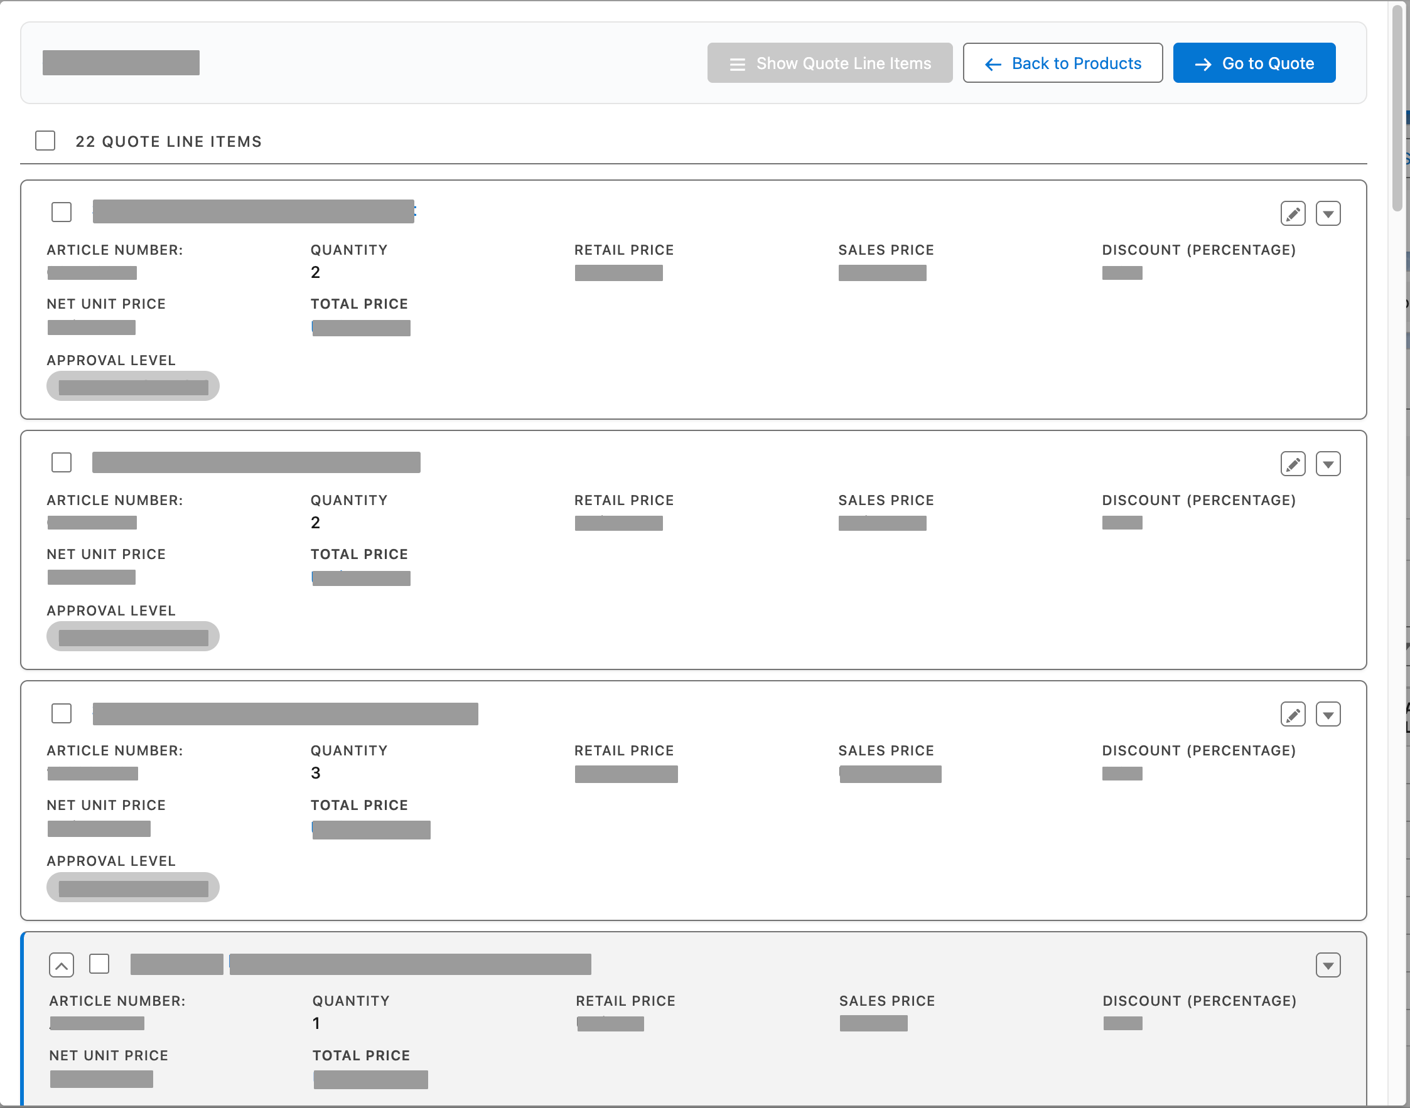Open the actions dropdown on the first line item
The height and width of the screenshot is (1108, 1410).
[1328, 213]
